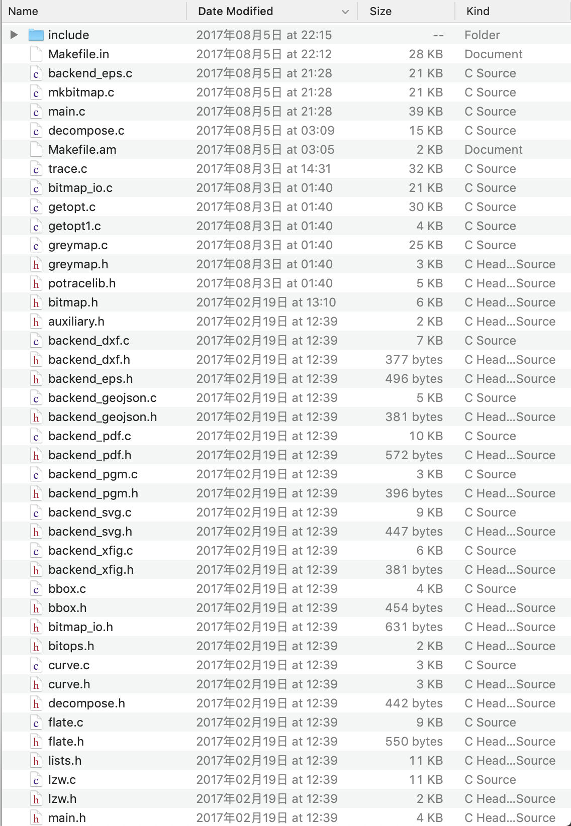Click the main.c file icon
571x826 pixels.
click(x=36, y=111)
